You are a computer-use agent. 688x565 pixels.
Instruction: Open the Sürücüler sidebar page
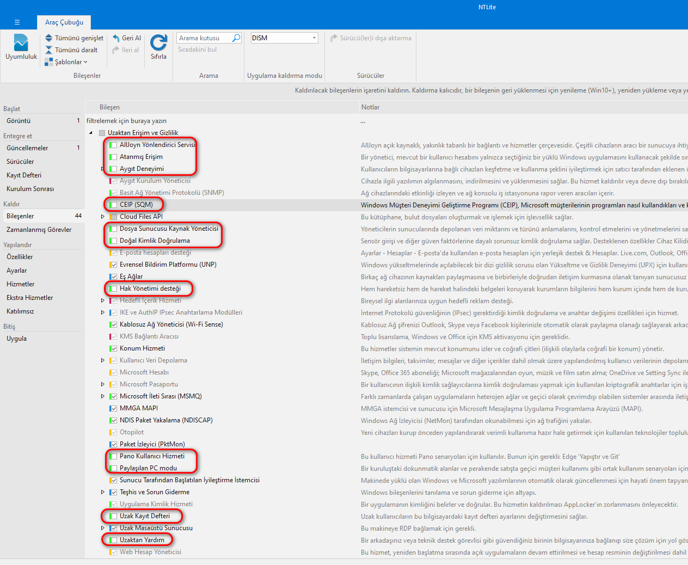42,162
